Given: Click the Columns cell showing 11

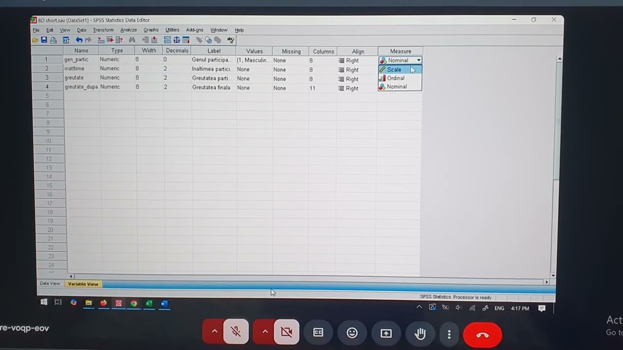Looking at the screenshot, I should coord(323,88).
